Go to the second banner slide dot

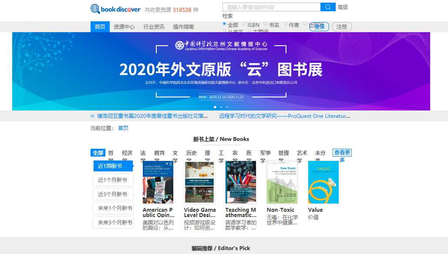(221, 107)
